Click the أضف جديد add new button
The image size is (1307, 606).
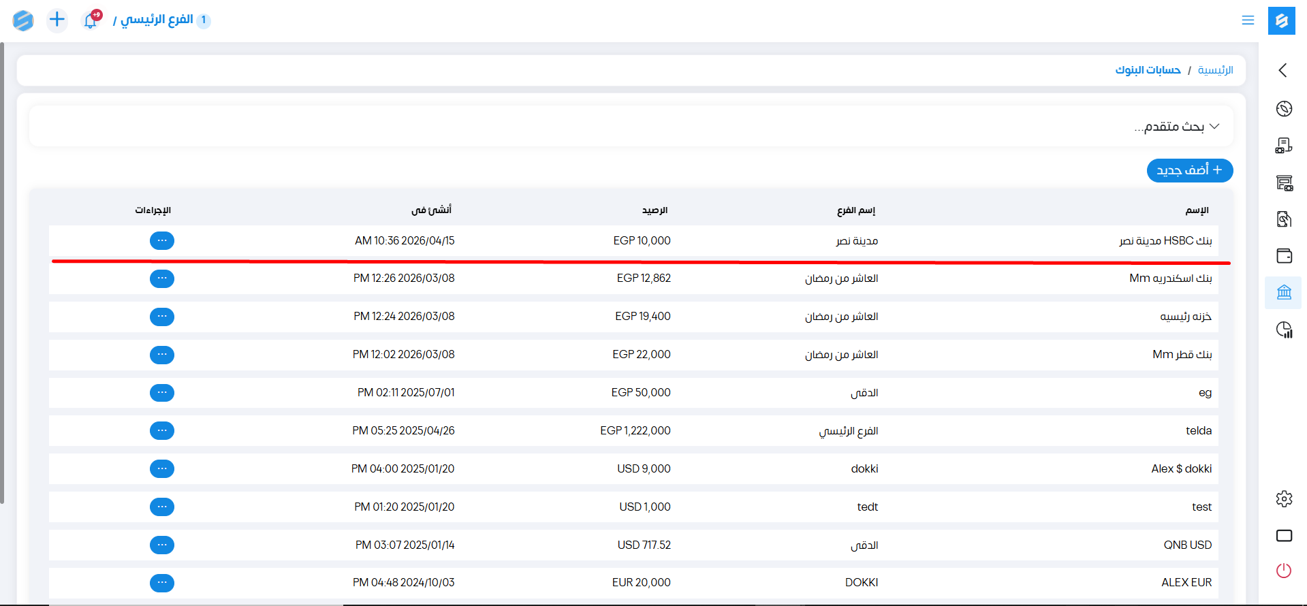[x=1189, y=170]
